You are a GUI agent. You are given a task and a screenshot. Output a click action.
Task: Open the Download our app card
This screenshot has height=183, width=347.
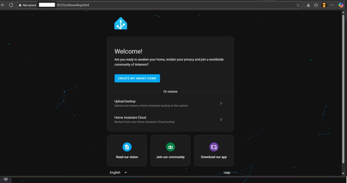pos(214,151)
